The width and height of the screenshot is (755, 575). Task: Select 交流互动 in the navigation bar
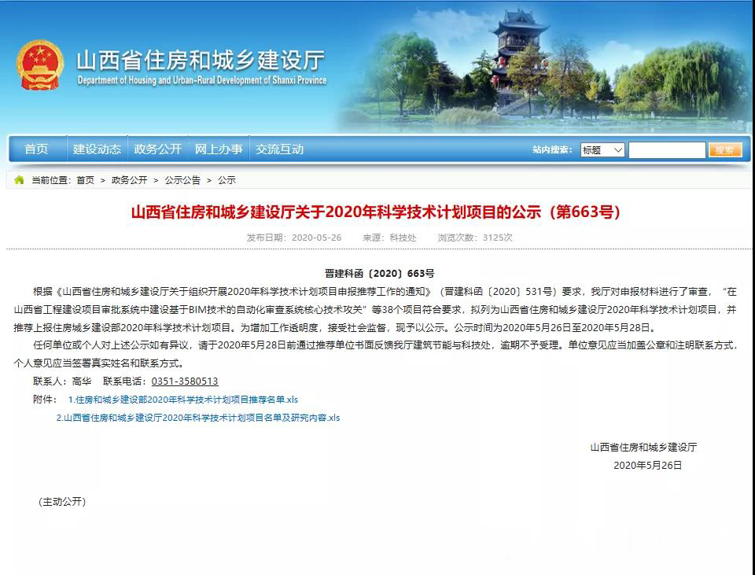coord(279,149)
